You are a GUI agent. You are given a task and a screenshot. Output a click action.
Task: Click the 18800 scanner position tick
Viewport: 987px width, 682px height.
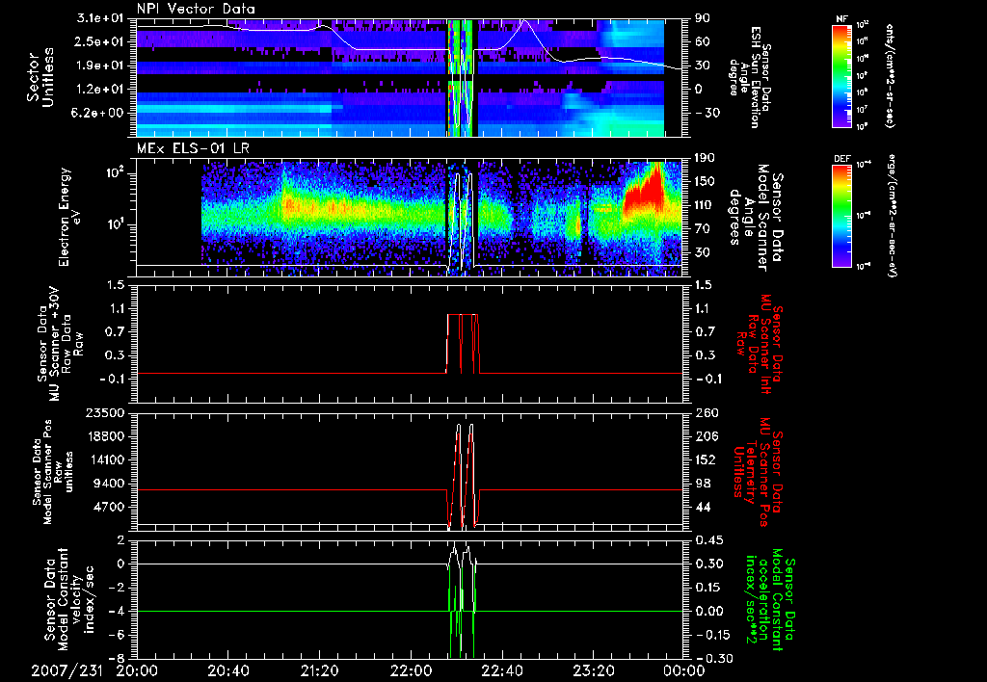104,436
